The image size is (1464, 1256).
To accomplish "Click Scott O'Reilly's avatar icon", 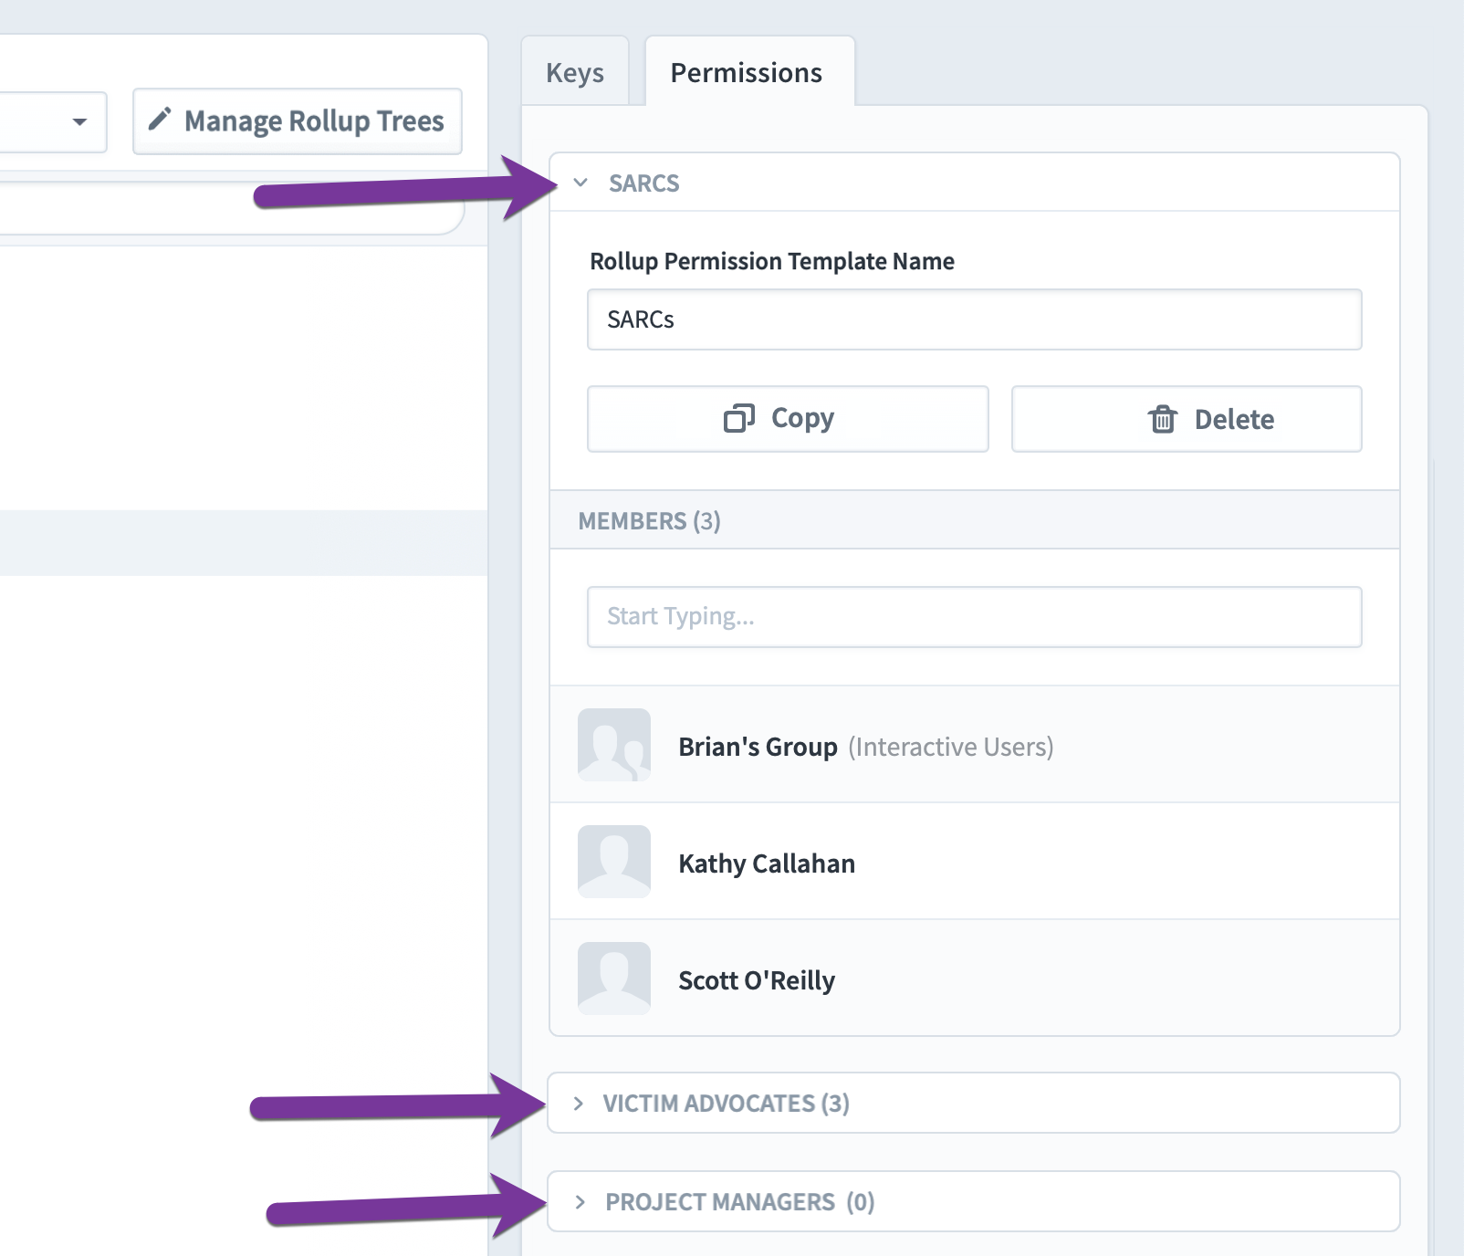I will 614,979.
